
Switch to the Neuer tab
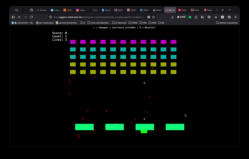(x=208, y=10)
